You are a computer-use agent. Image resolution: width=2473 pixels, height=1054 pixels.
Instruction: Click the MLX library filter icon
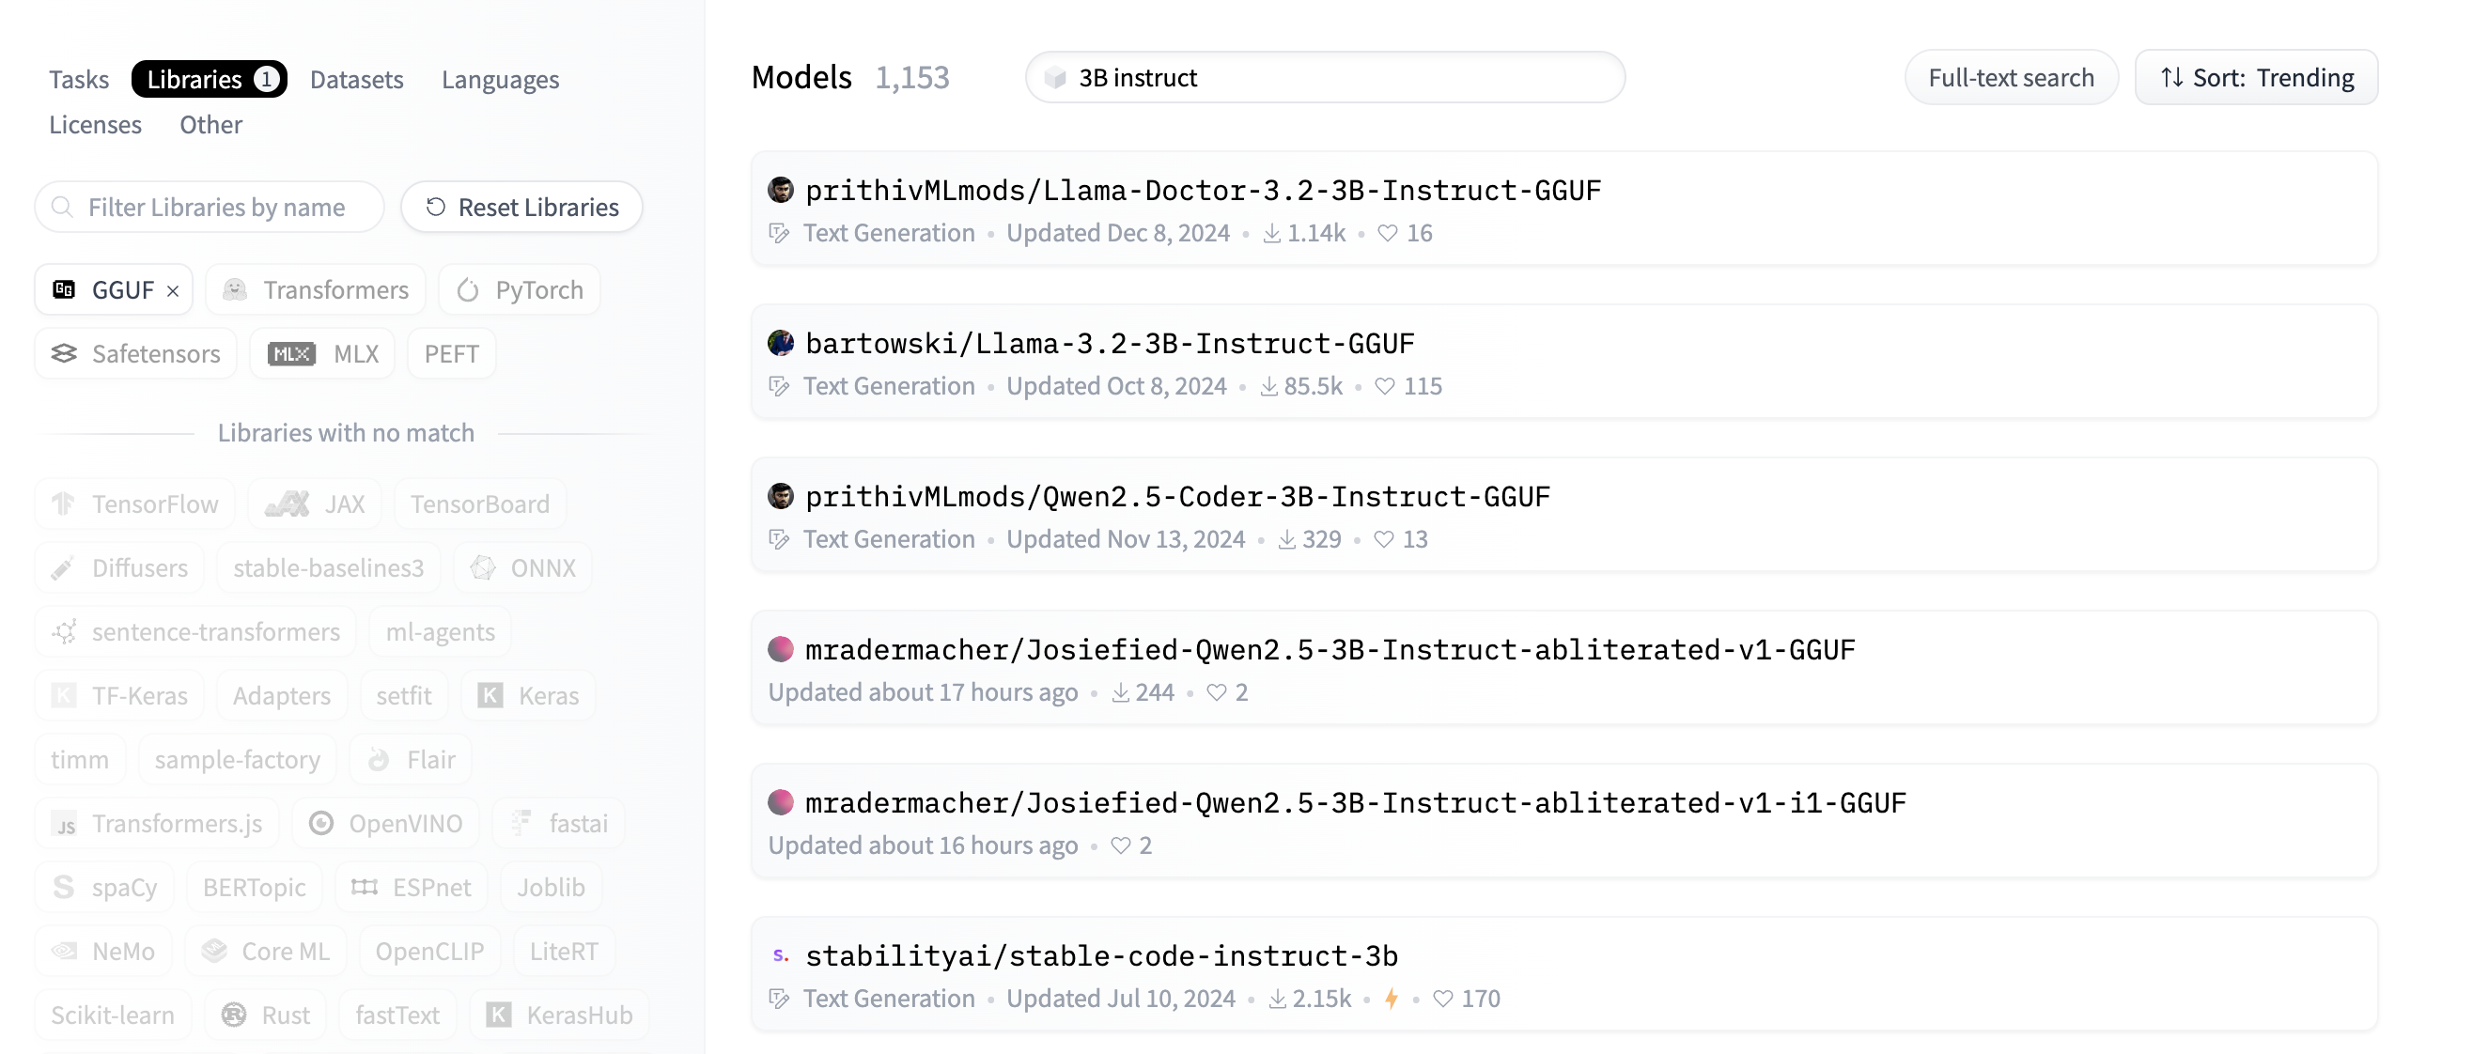(x=291, y=353)
